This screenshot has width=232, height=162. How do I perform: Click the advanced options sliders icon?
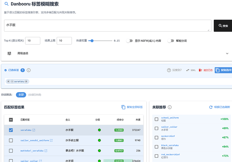[x=9, y=53]
